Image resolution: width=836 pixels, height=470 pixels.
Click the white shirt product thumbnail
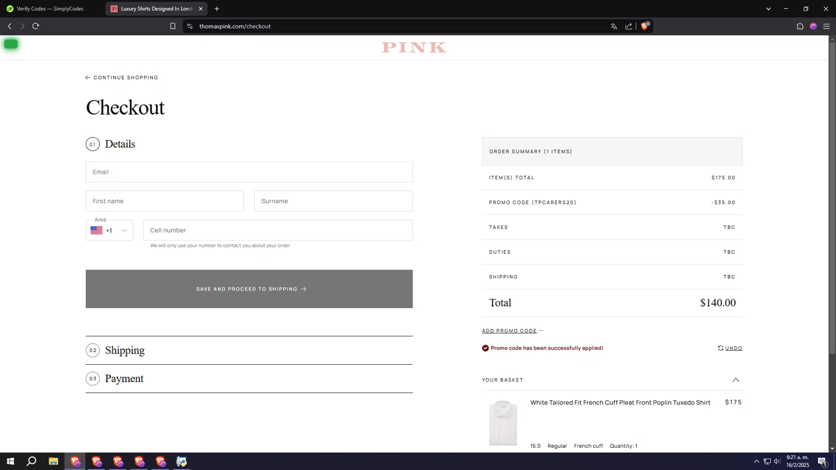(x=503, y=423)
